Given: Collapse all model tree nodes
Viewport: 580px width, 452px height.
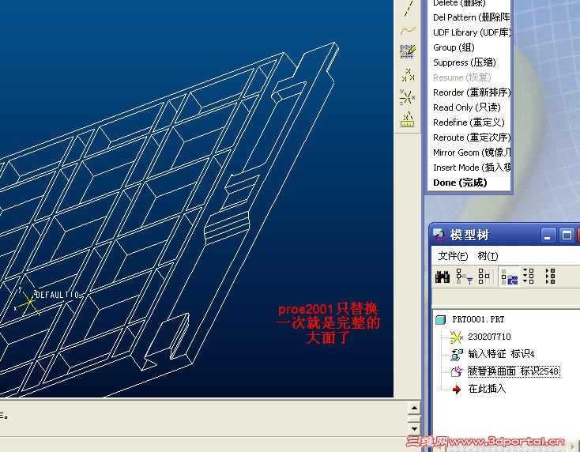Looking at the screenshot, I should pos(550,277).
